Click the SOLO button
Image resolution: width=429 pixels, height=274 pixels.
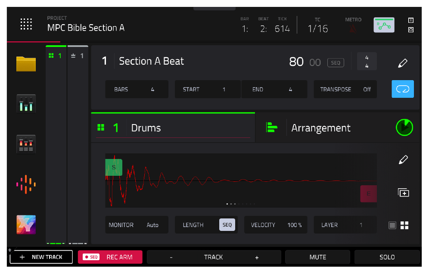coord(387,257)
